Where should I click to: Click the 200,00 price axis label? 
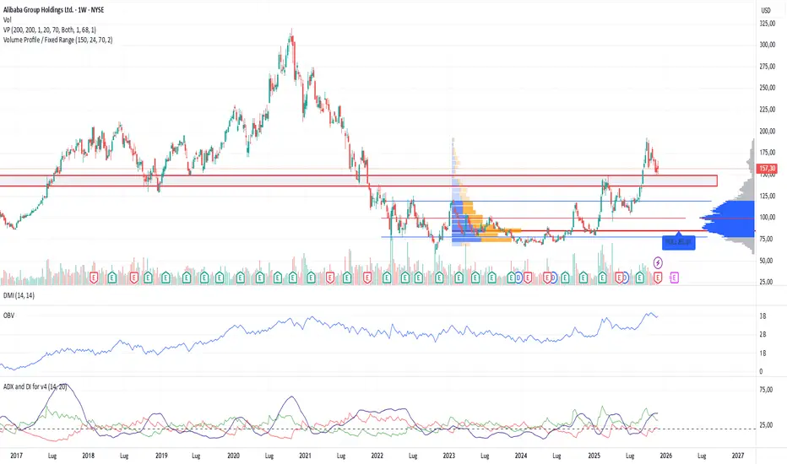768,131
